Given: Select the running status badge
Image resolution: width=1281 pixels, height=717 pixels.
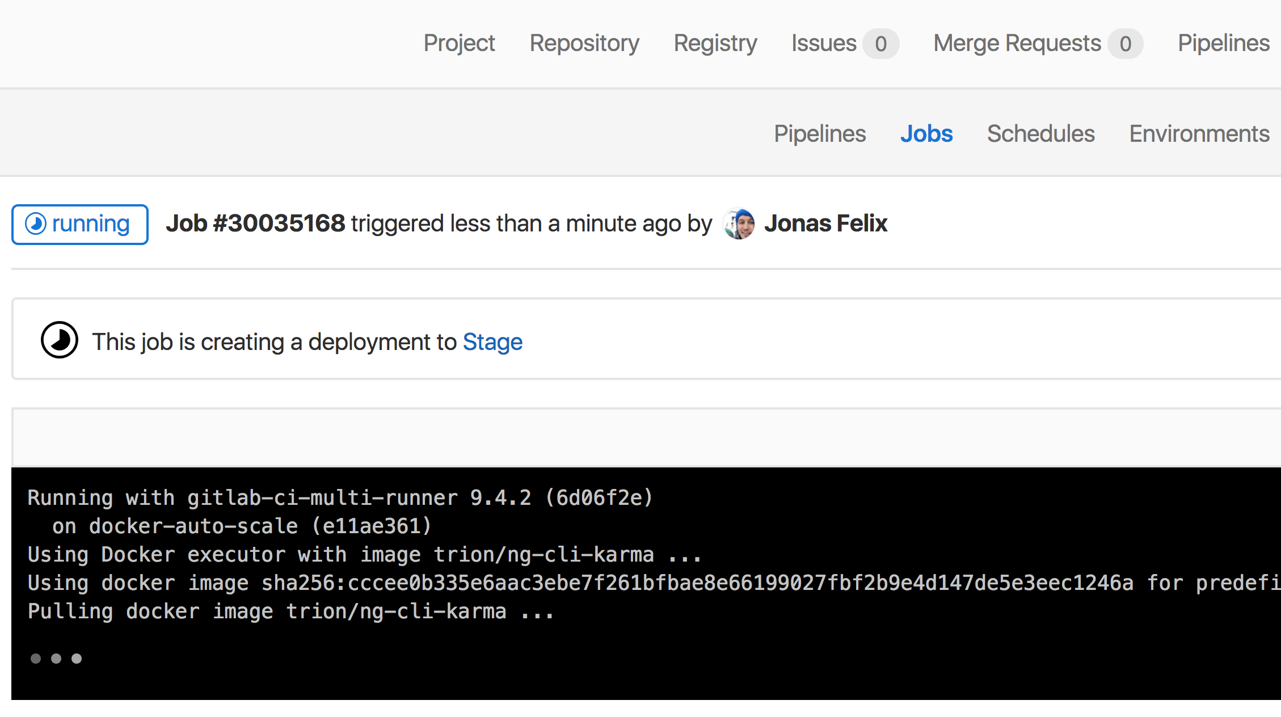Looking at the screenshot, I should tap(79, 224).
